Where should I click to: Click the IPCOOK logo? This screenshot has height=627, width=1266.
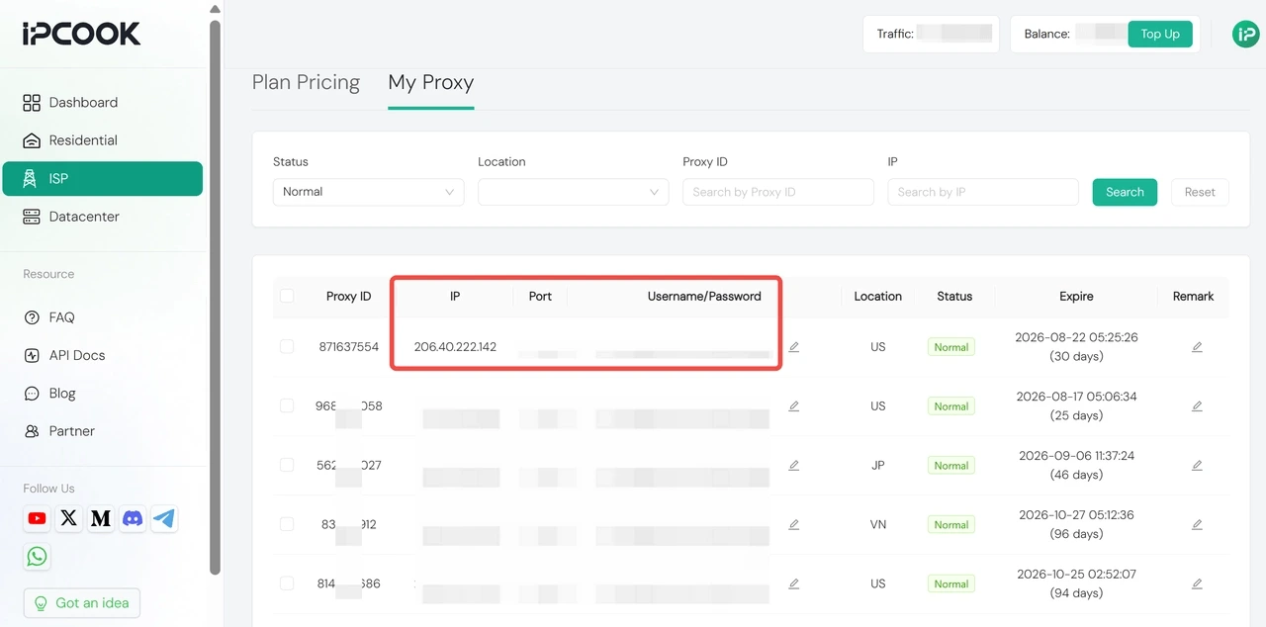pyautogui.click(x=82, y=34)
